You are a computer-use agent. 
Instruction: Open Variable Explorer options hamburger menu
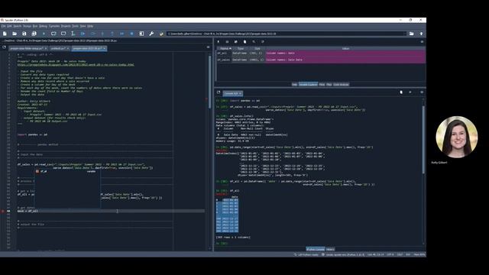tap(422, 41)
